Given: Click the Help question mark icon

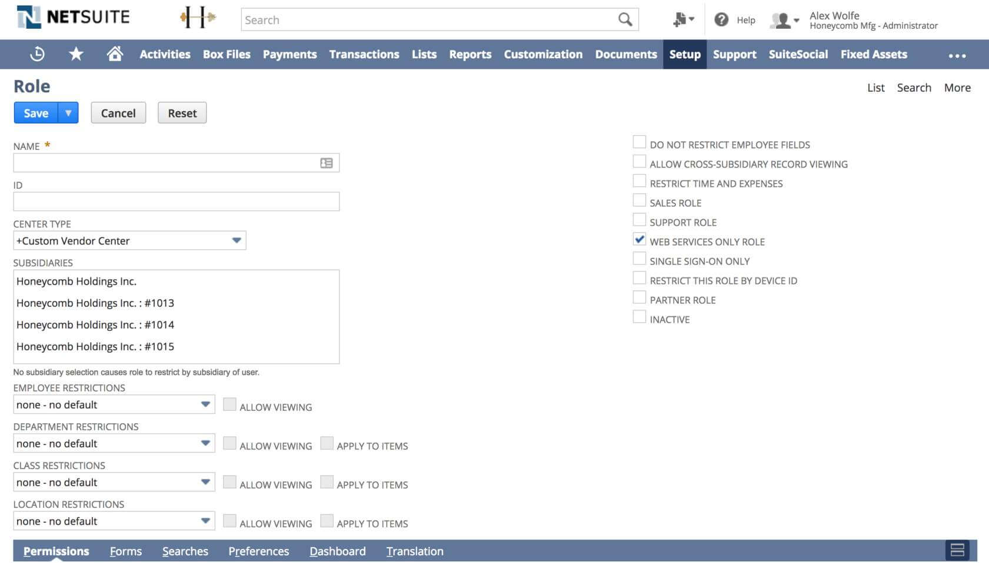Looking at the screenshot, I should [x=721, y=19].
